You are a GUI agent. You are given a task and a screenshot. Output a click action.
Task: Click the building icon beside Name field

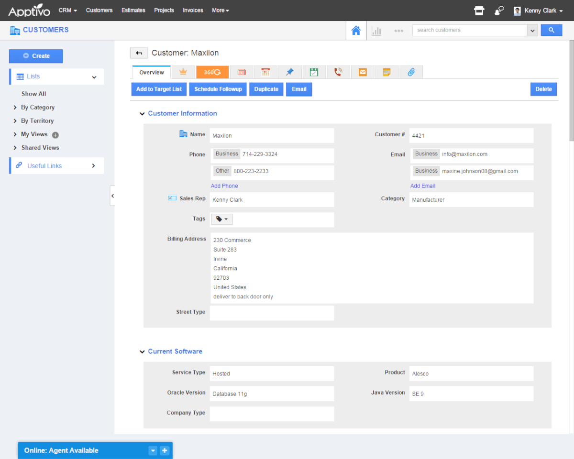pyautogui.click(x=183, y=134)
